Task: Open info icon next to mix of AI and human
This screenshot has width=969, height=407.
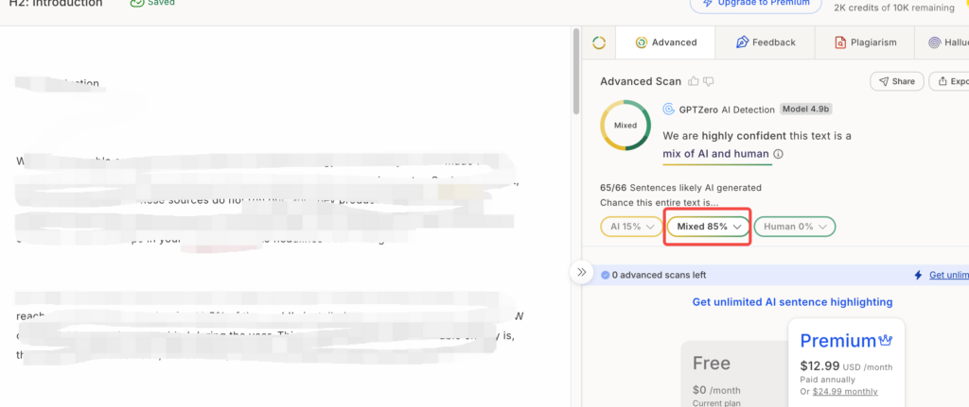Action: pos(778,154)
